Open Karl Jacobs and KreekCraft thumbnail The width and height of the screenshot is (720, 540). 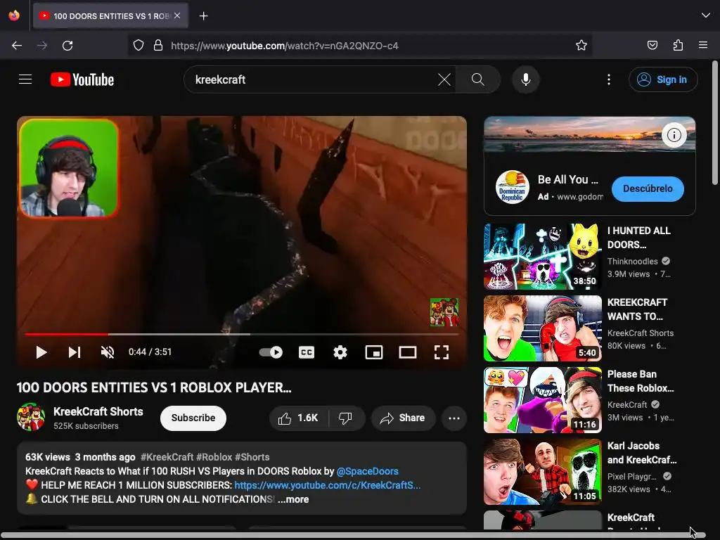[542, 471]
